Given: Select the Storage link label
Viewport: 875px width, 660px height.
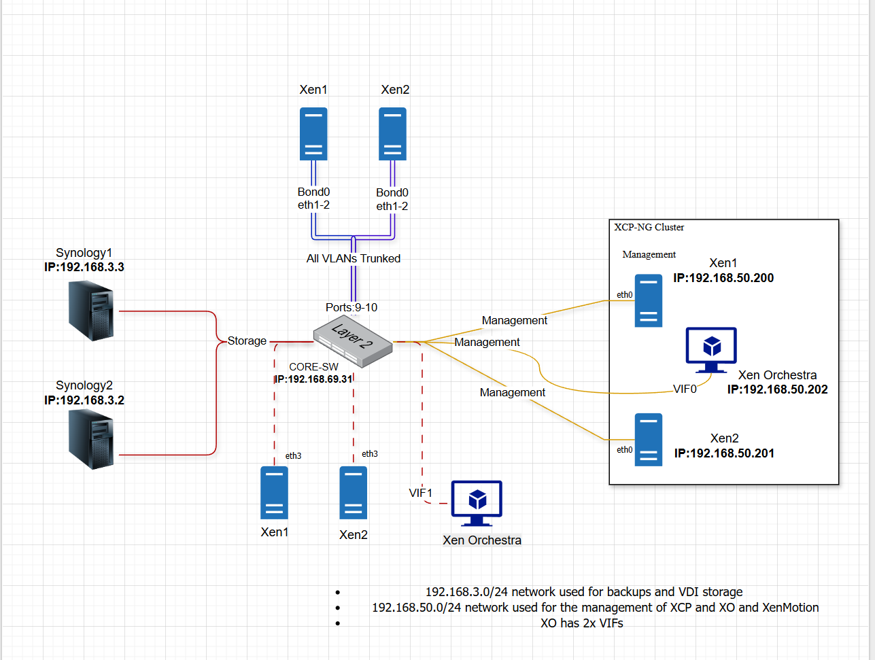Looking at the screenshot, I should tap(247, 341).
